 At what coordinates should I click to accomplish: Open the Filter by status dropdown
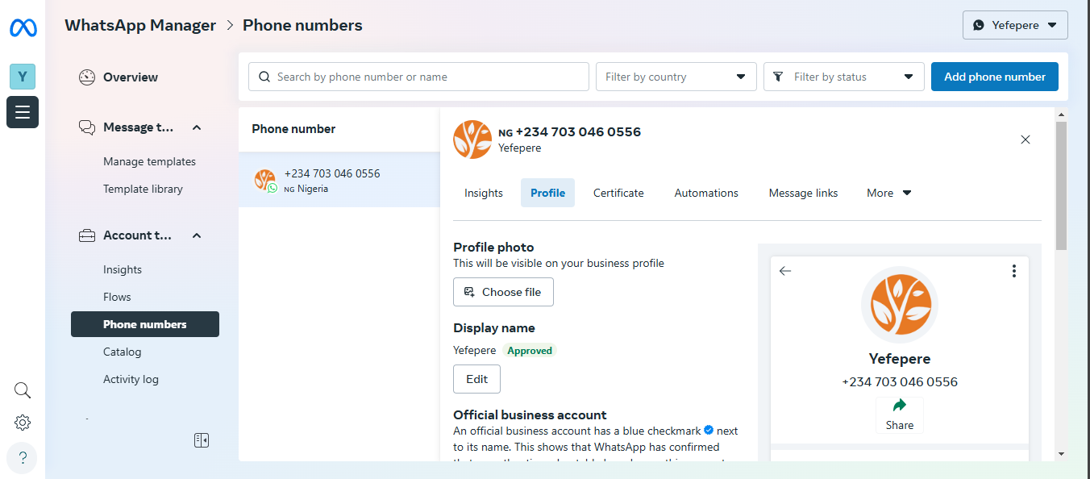point(844,77)
